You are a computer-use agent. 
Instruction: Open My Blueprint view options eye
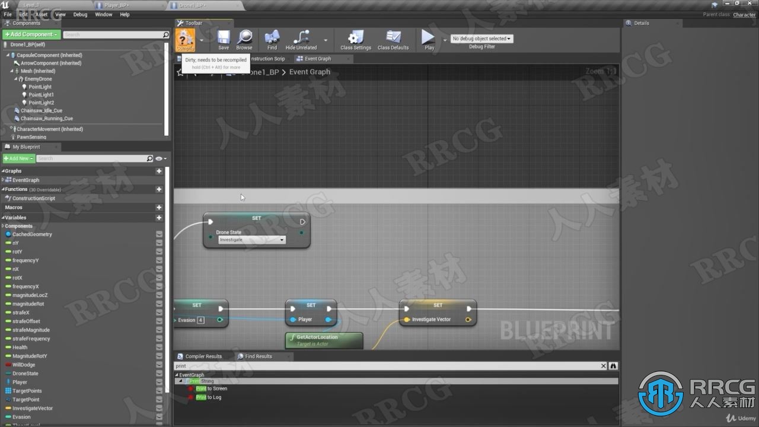(x=160, y=158)
